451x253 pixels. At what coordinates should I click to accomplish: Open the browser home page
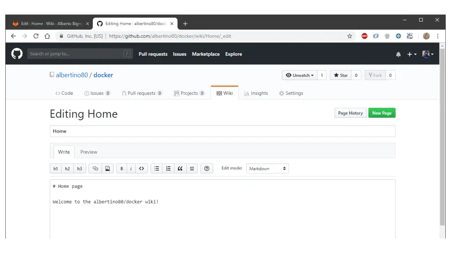[x=47, y=36]
